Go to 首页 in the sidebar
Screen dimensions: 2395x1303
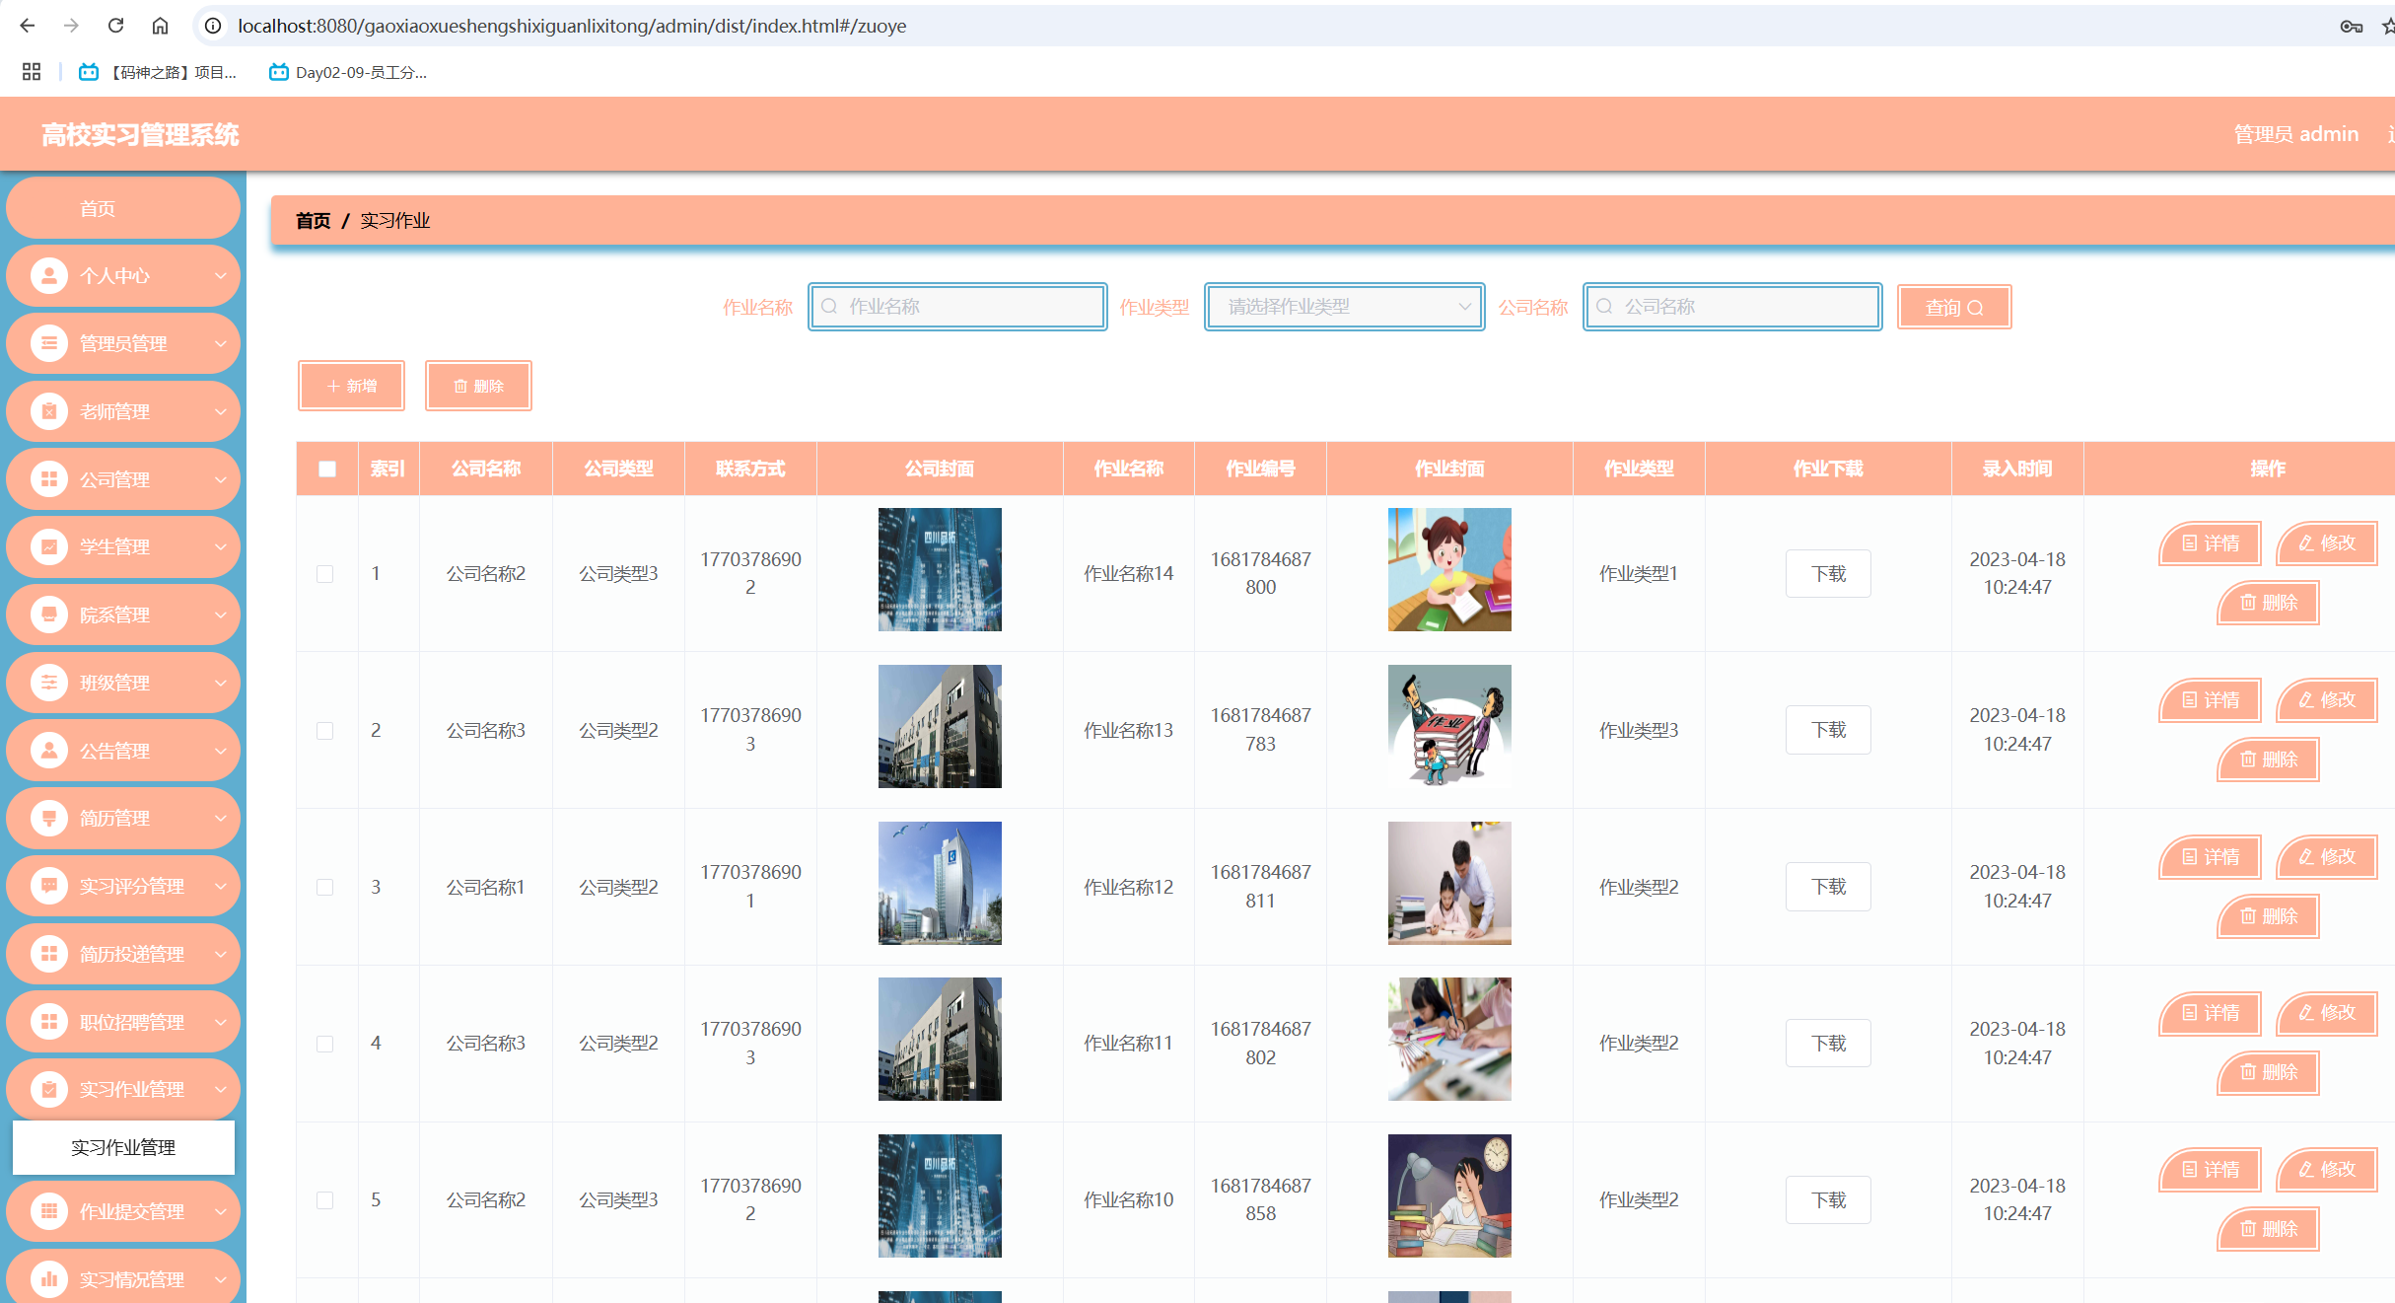[x=123, y=208]
